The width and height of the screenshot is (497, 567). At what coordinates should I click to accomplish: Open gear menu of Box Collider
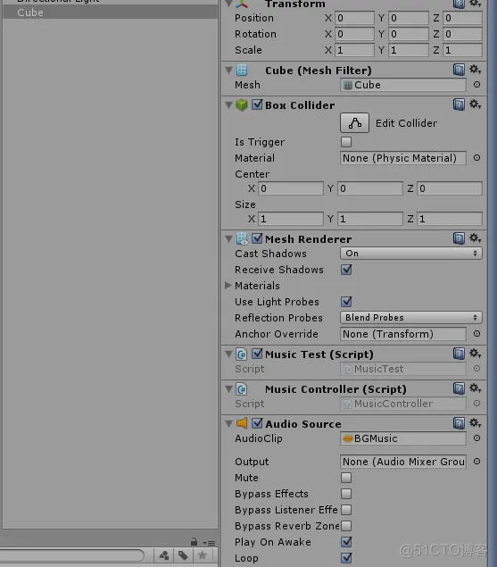point(475,104)
